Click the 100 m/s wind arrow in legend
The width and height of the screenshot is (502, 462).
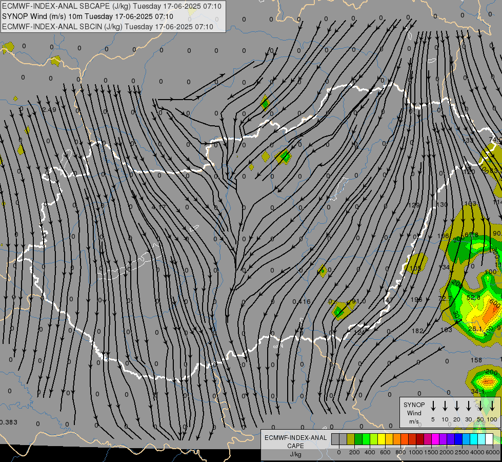492,406
